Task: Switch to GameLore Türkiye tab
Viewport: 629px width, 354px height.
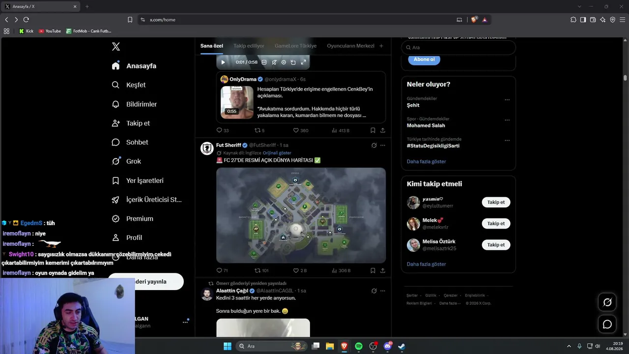Action: tap(295, 46)
